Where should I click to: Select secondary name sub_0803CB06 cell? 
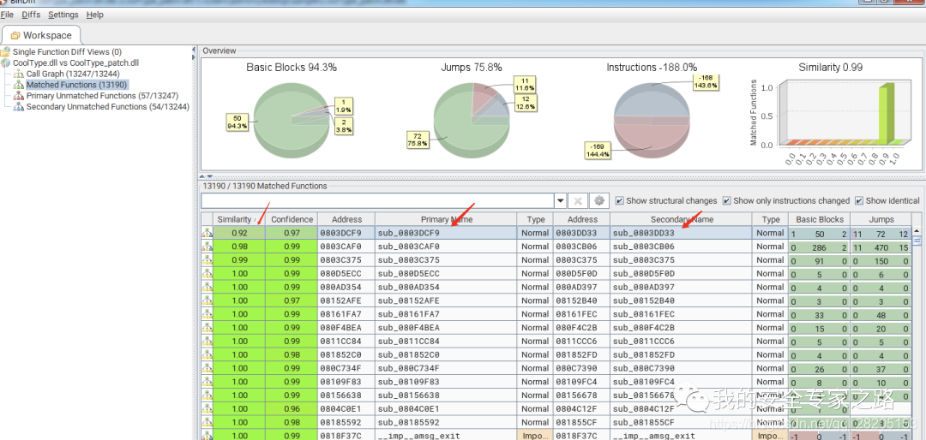[x=682, y=247]
